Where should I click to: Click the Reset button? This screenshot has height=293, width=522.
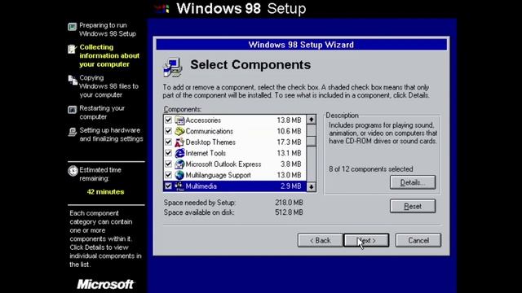413,206
